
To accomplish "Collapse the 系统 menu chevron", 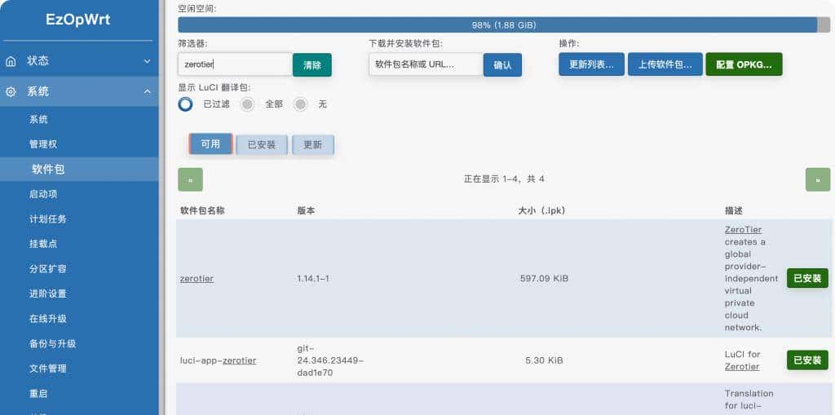I will (x=147, y=92).
